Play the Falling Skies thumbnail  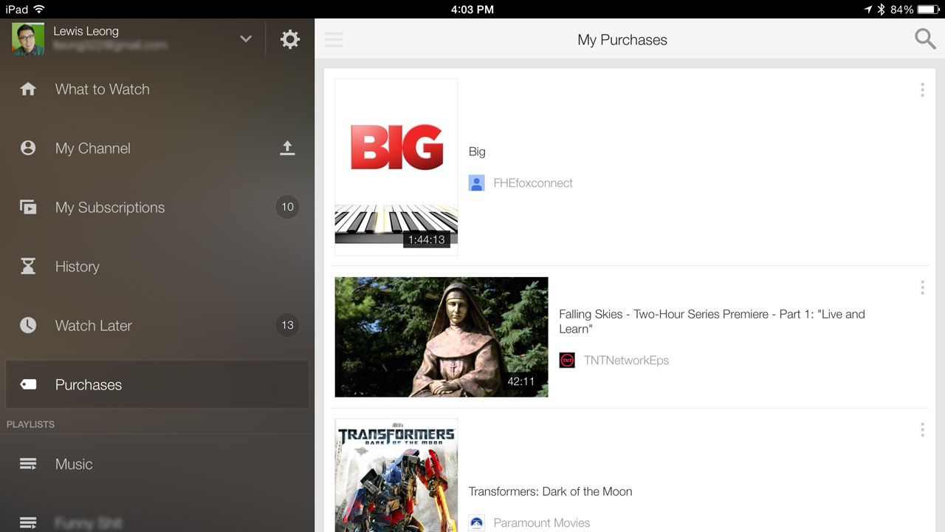tap(441, 337)
